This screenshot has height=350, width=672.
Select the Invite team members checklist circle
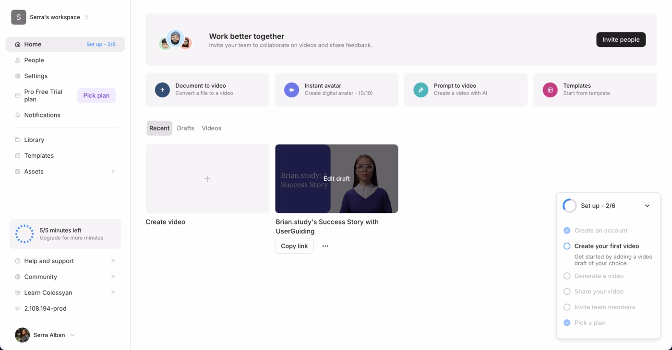pyautogui.click(x=567, y=307)
